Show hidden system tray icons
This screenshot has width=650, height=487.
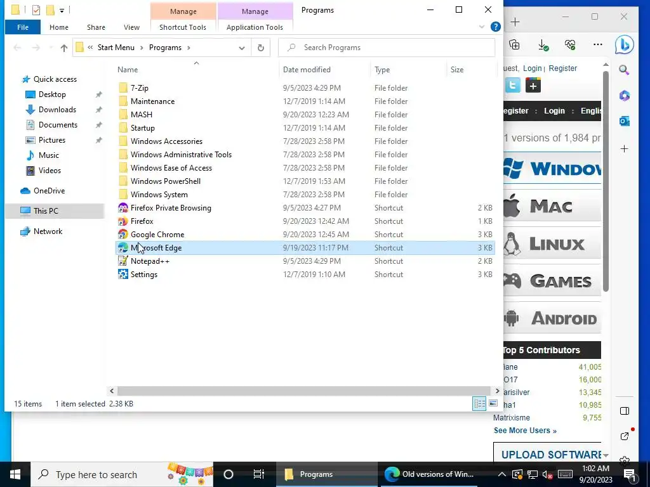(501, 474)
